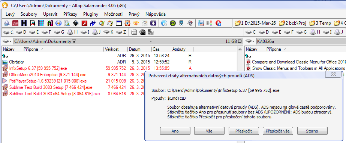Screen dimensions: 346x143
Task: Maximize left panel via square icon near 11 GB
Action: pos(240,41)
